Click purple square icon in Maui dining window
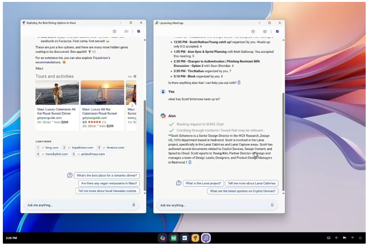 139,31
